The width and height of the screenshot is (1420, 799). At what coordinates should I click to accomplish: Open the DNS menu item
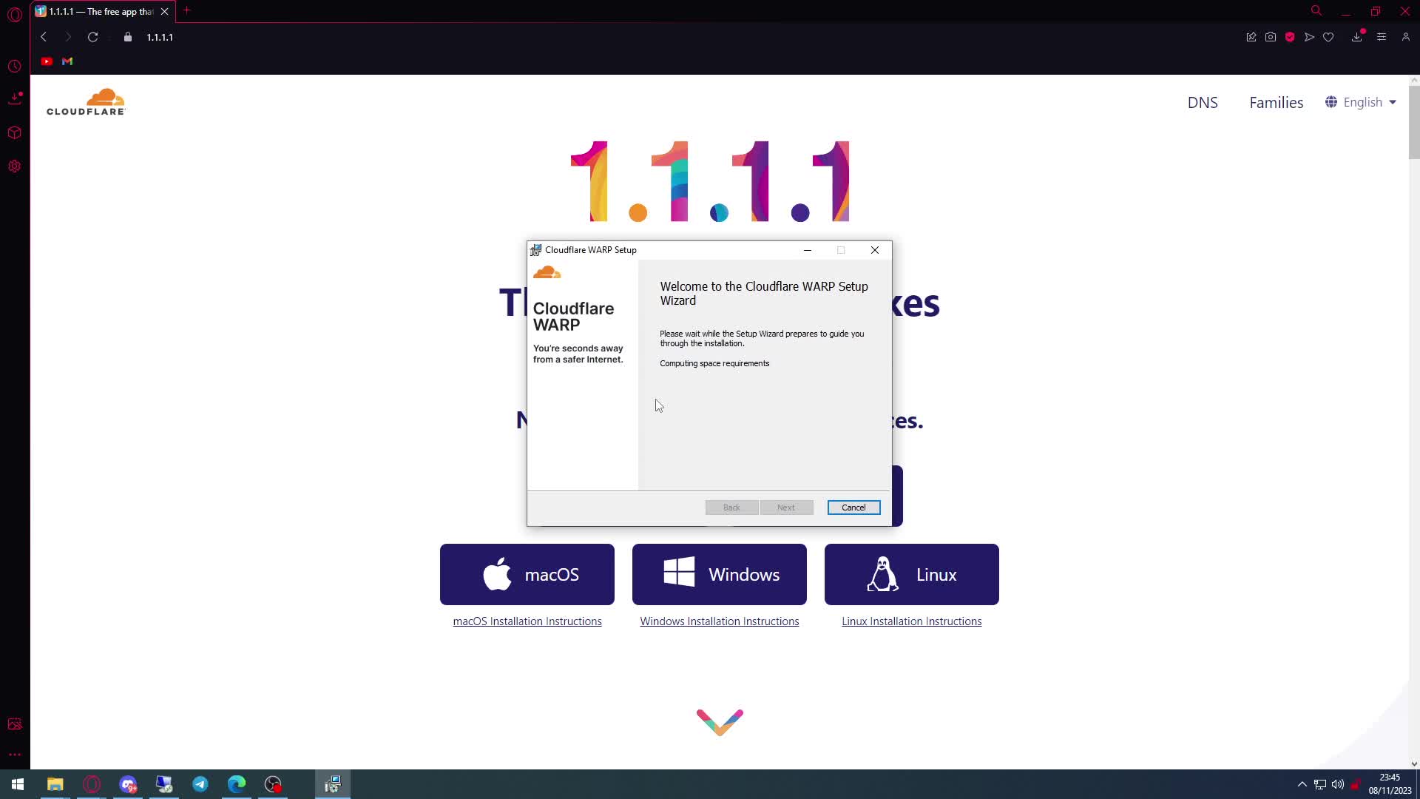pyautogui.click(x=1202, y=102)
